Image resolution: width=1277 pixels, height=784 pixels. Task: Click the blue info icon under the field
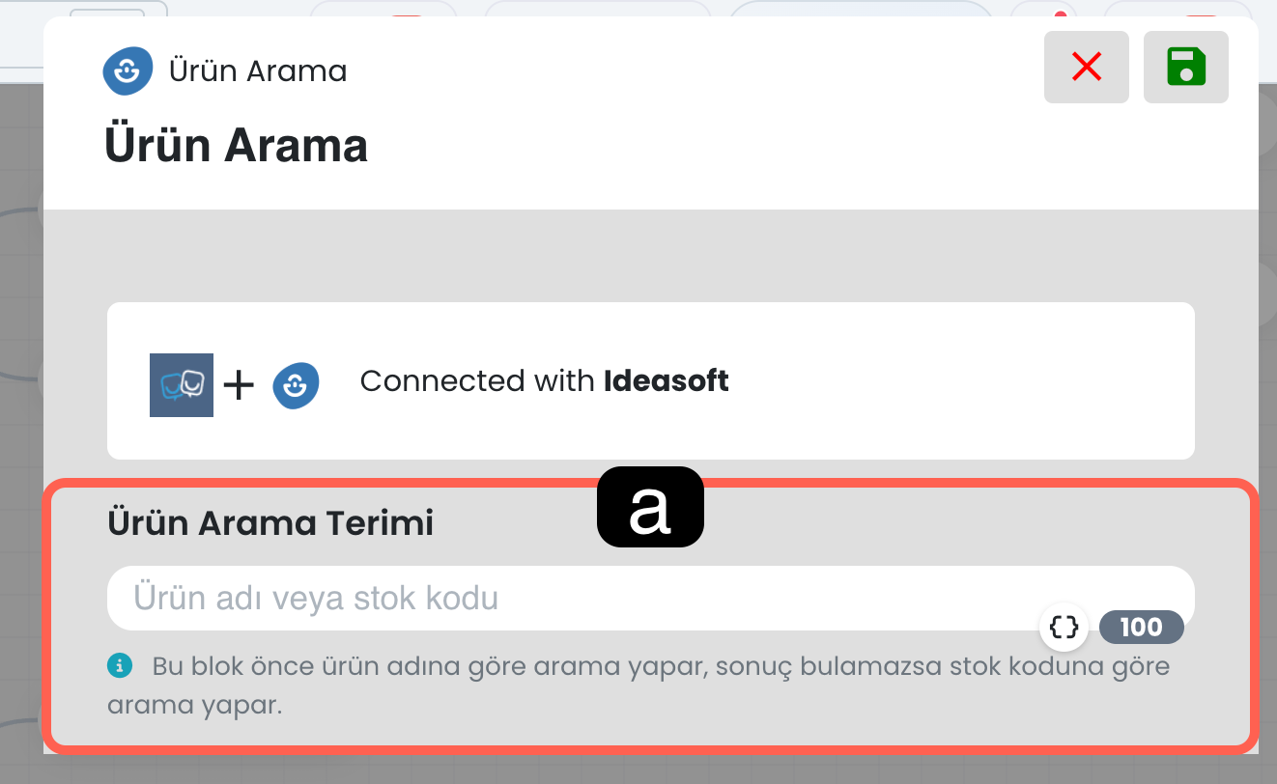(x=120, y=665)
